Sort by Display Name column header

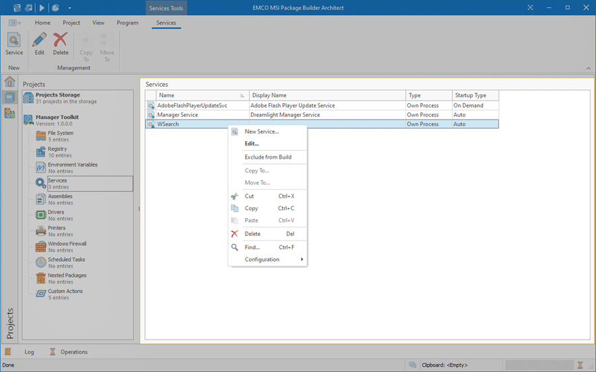[x=328, y=96]
